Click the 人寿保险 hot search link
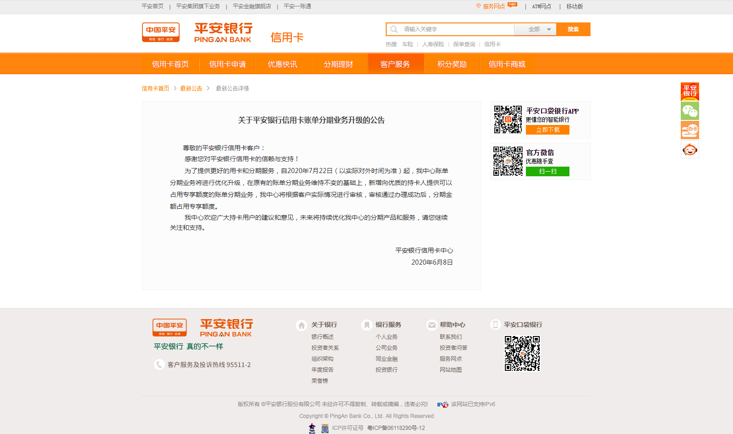This screenshot has height=434, width=733. [x=433, y=44]
